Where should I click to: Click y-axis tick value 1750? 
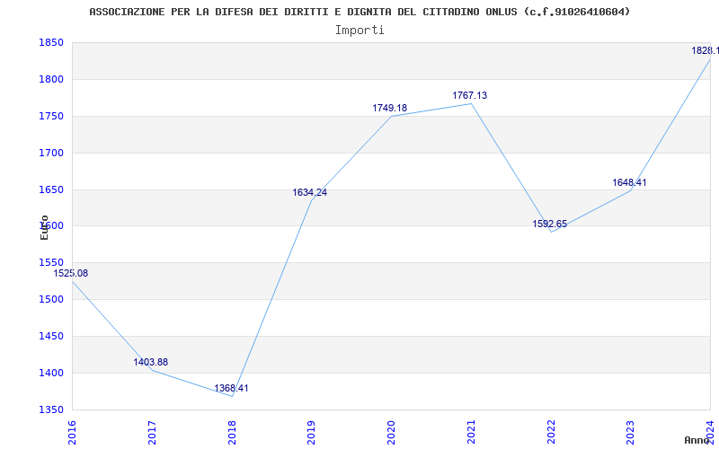pyautogui.click(x=51, y=117)
